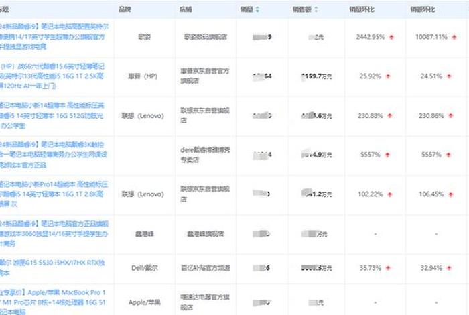Open the 戴尔 游匣G15 5530 product link
The height and width of the screenshot is (315, 469).
[52, 267]
